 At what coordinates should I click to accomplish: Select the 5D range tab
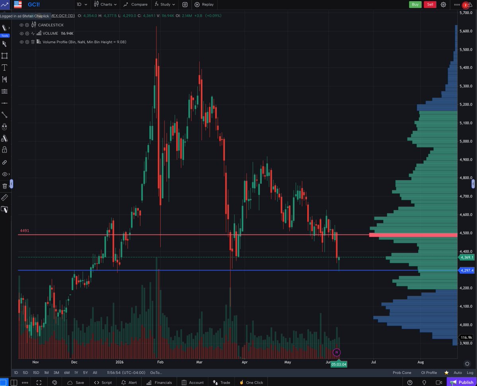[x=25, y=372]
